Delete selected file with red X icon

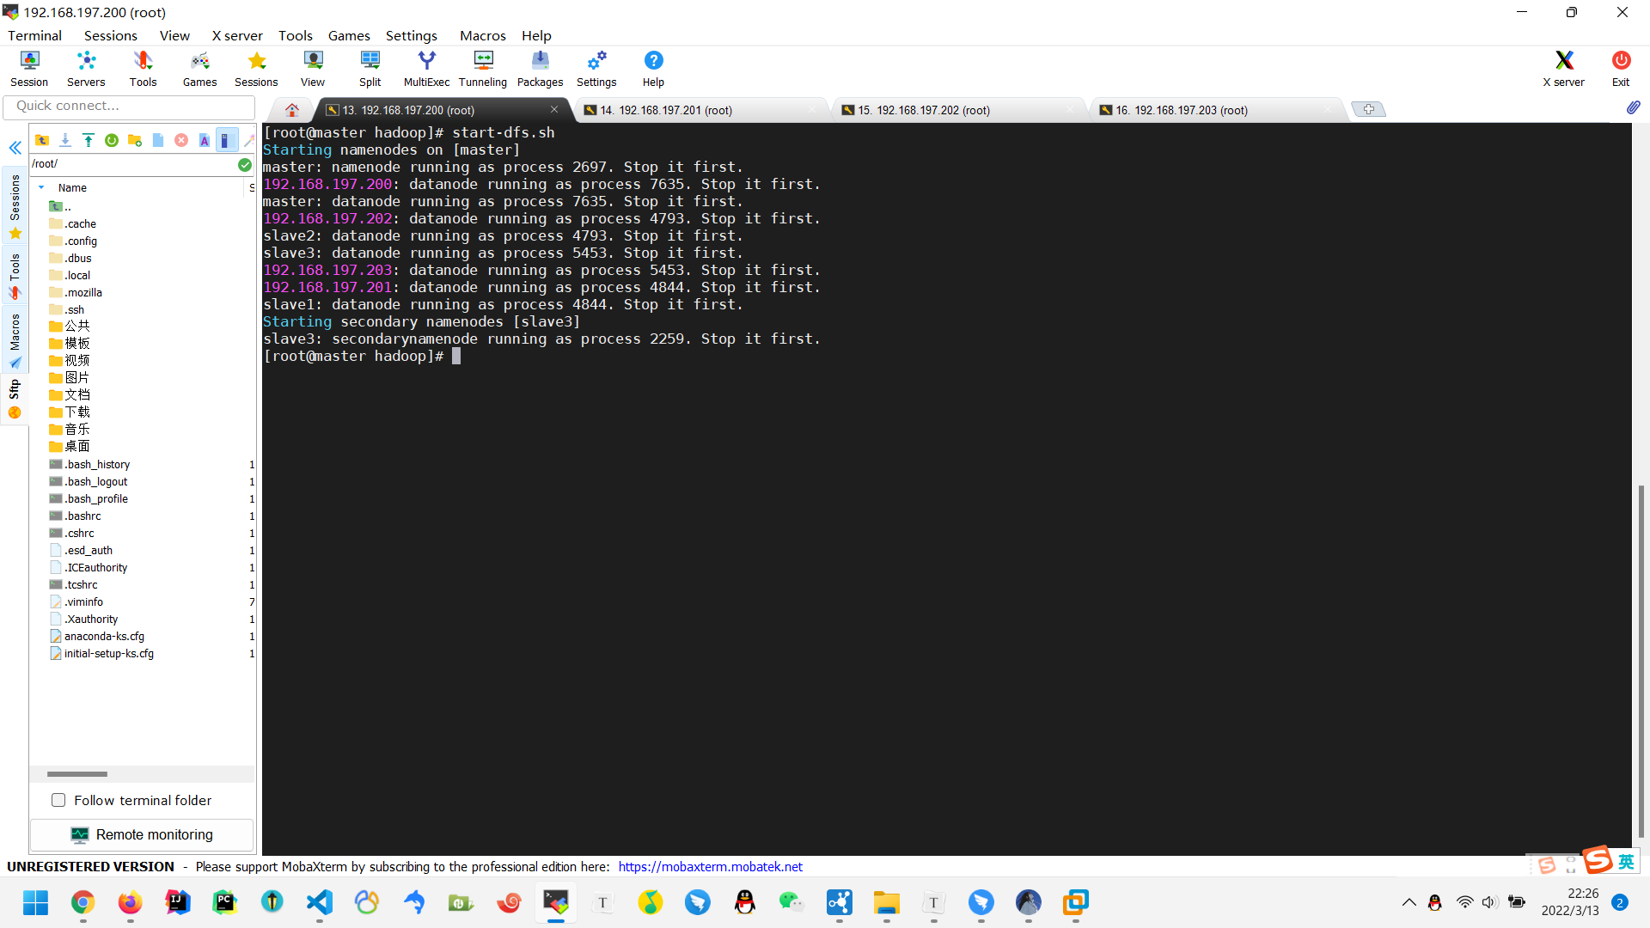[x=180, y=140]
